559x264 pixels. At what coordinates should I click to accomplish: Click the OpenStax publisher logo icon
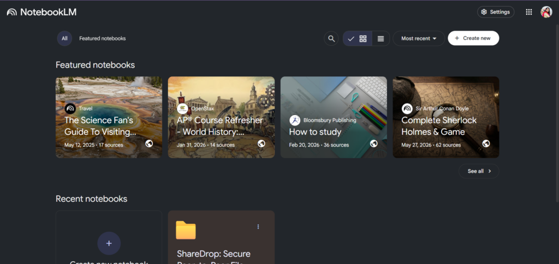pos(182,109)
